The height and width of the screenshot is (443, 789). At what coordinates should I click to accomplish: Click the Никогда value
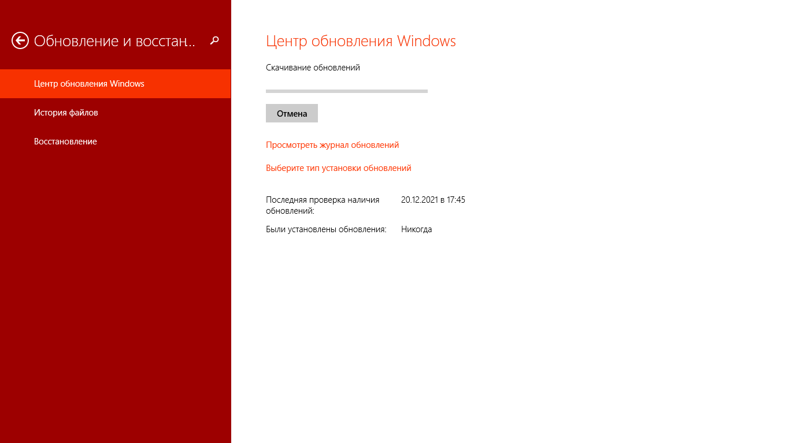[x=416, y=229]
